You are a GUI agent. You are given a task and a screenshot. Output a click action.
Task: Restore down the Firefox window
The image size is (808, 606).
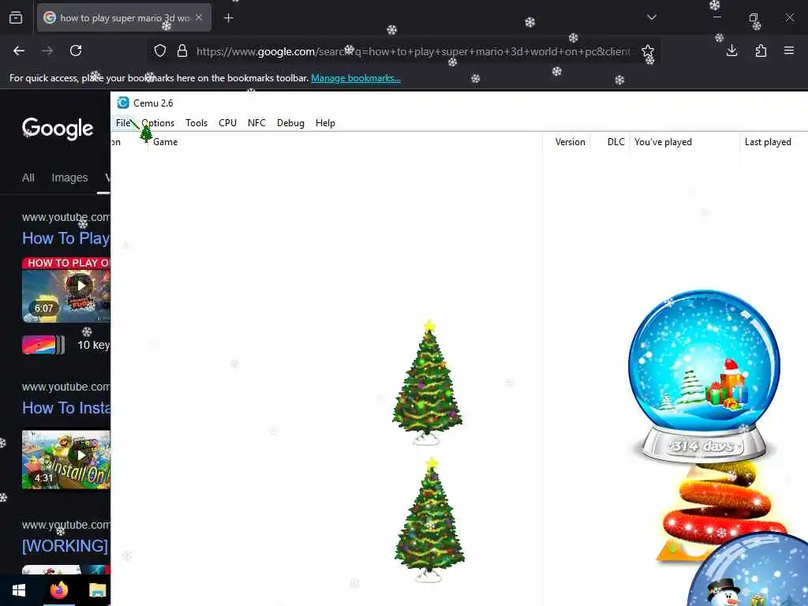(754, 17)
